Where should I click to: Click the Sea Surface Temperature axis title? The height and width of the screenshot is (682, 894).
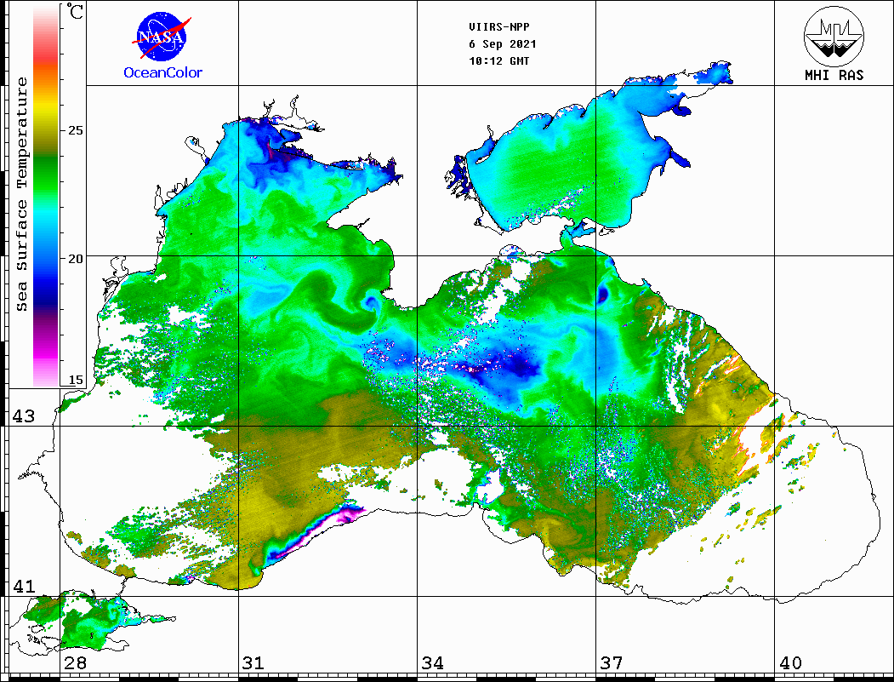[21, 194]
